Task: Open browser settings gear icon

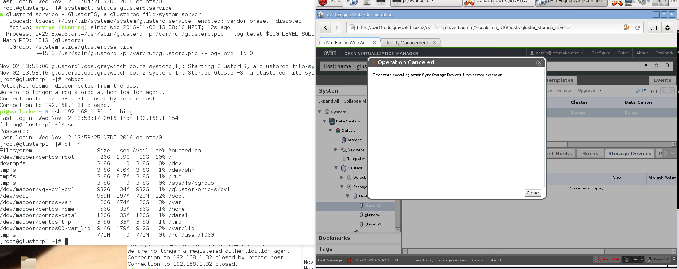Action: tap(667, 28)
